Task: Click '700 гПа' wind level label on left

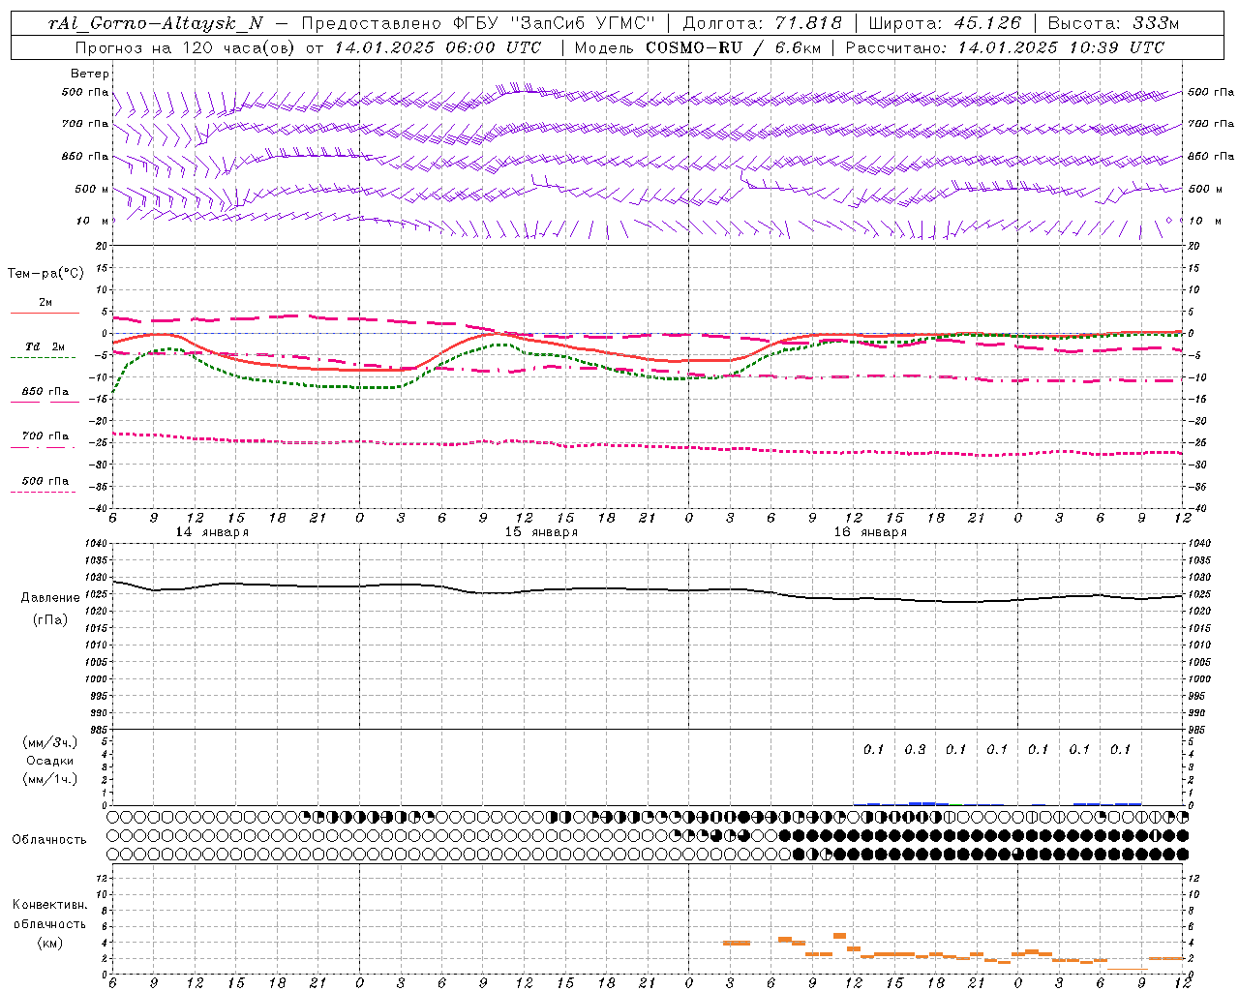Action: [85, 124]
